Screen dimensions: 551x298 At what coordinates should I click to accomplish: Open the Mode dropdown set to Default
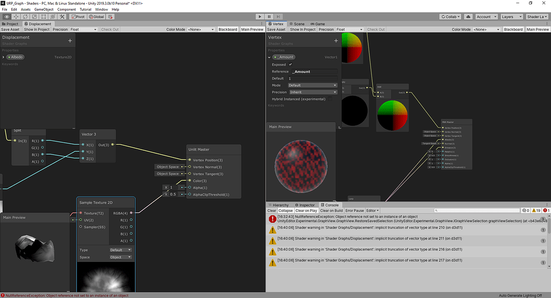pos(313,85)
